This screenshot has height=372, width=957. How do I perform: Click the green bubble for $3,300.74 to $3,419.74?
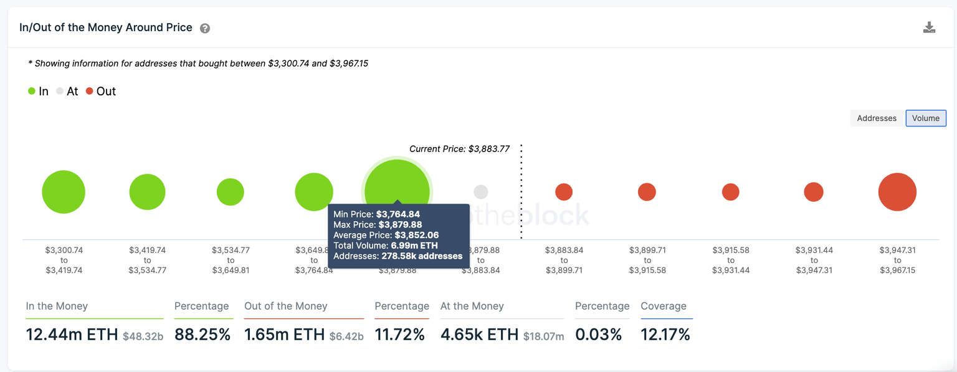(x=64, y=192)
